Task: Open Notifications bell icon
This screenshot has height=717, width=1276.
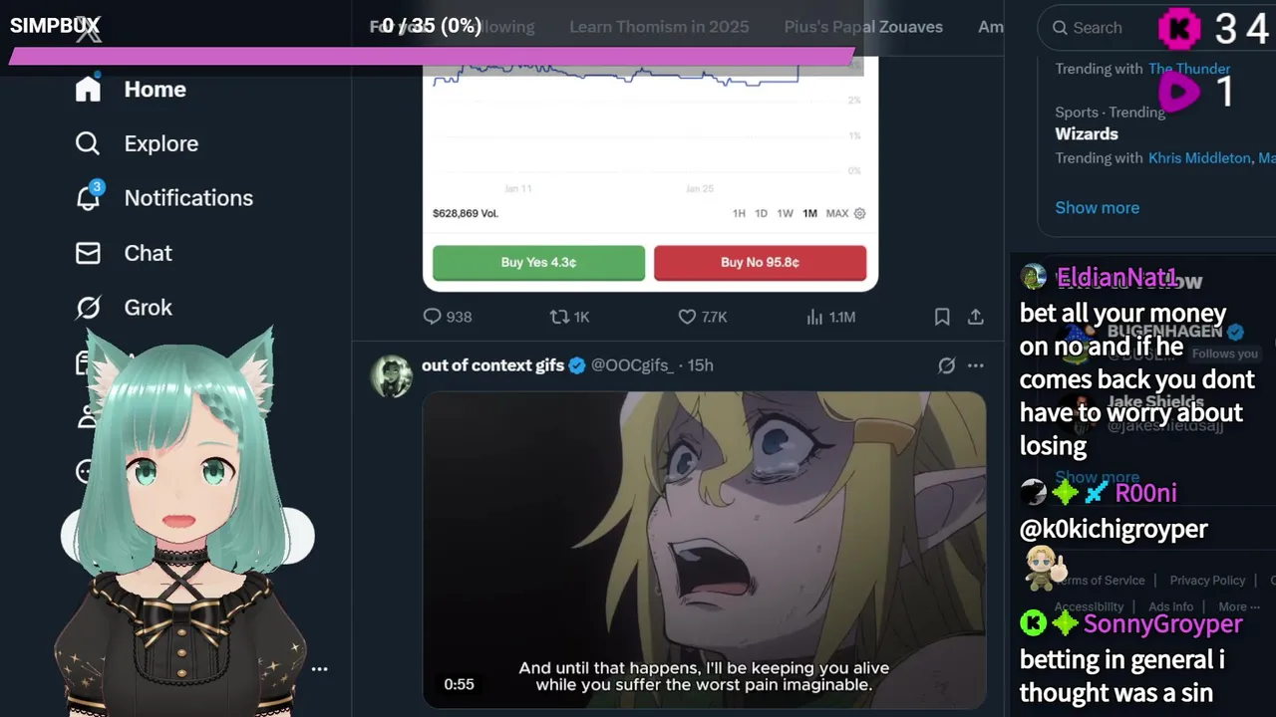Action: pyautogui.click(x=88, y=197)
